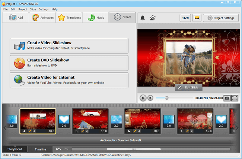Click the DVD flame disc icon
Screen dimensions: 242x159
(20, 63)
